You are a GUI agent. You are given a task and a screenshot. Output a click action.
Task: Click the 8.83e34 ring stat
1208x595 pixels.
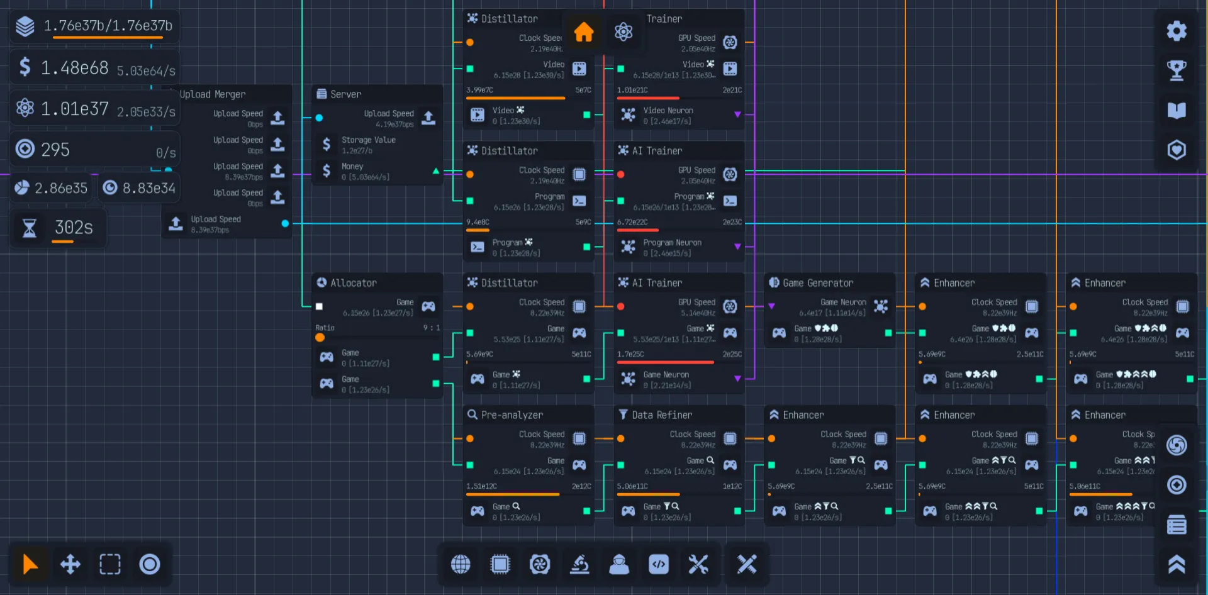tap(139, 188)
